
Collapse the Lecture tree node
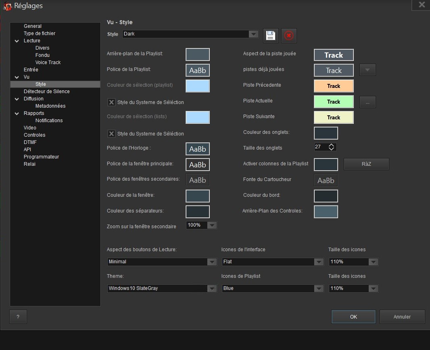(x=17, y=41)
